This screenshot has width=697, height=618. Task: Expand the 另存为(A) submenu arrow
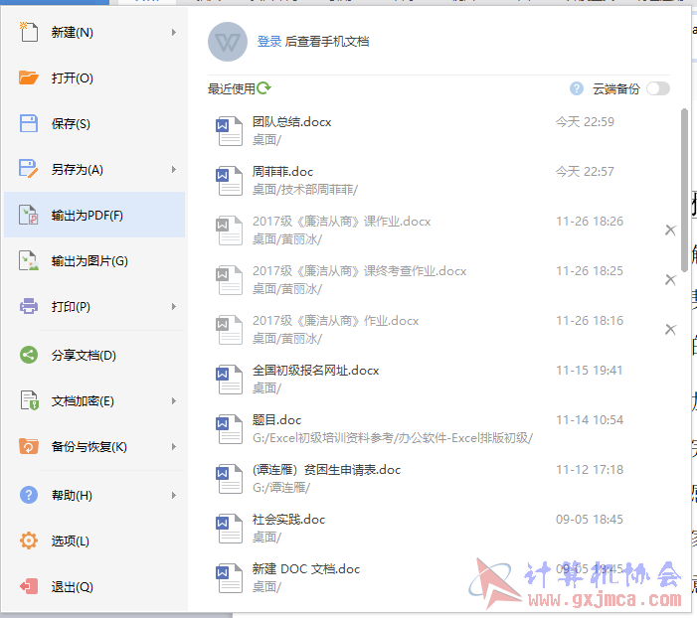174,169
